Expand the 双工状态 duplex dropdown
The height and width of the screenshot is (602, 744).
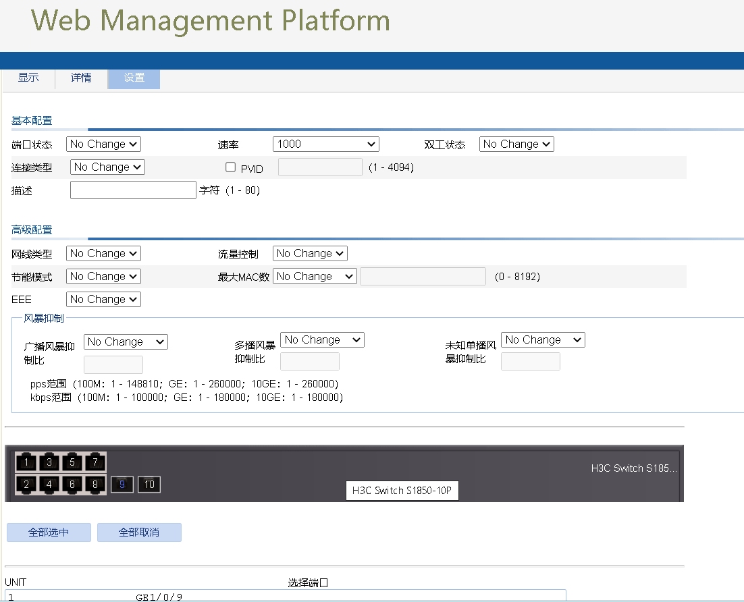(516, 144)
